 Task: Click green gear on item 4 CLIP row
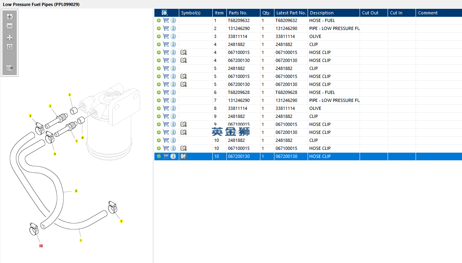pyautogui.click(x=159, y=44)
